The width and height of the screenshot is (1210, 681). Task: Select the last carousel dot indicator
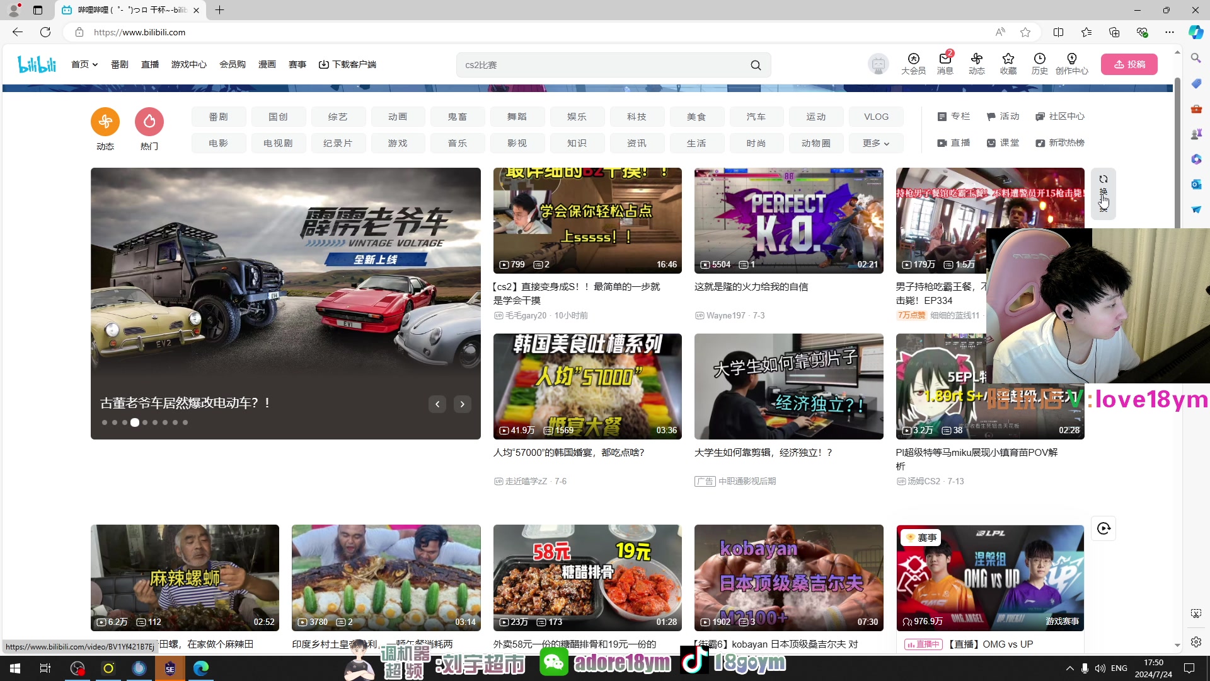click(185, 422)
